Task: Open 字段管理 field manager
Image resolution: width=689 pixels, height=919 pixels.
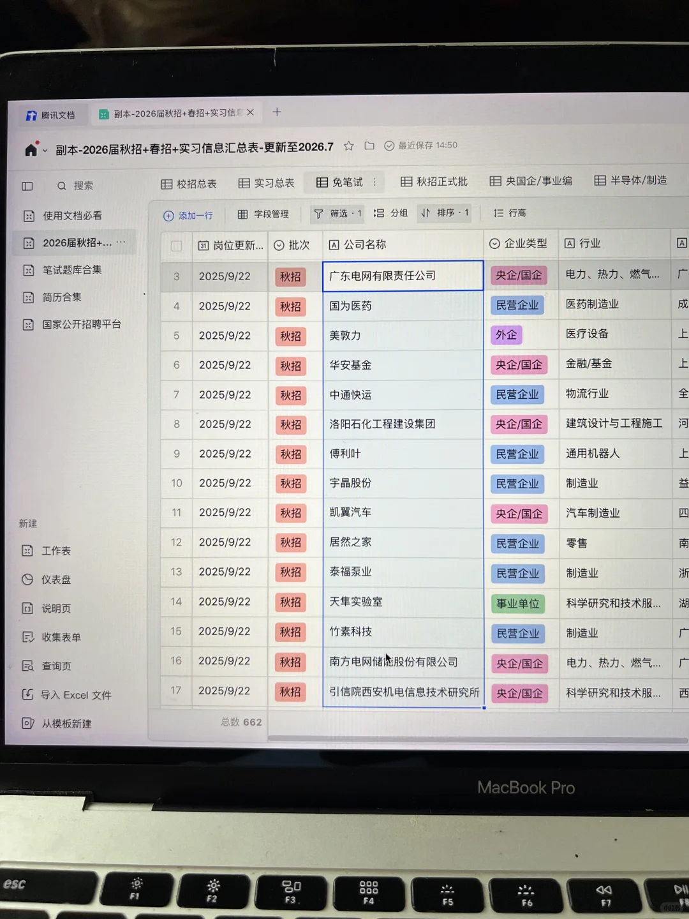Action: point(263,214)
